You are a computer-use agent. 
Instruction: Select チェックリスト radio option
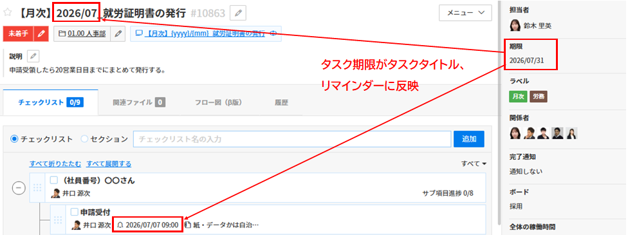(x=14, y=139)
